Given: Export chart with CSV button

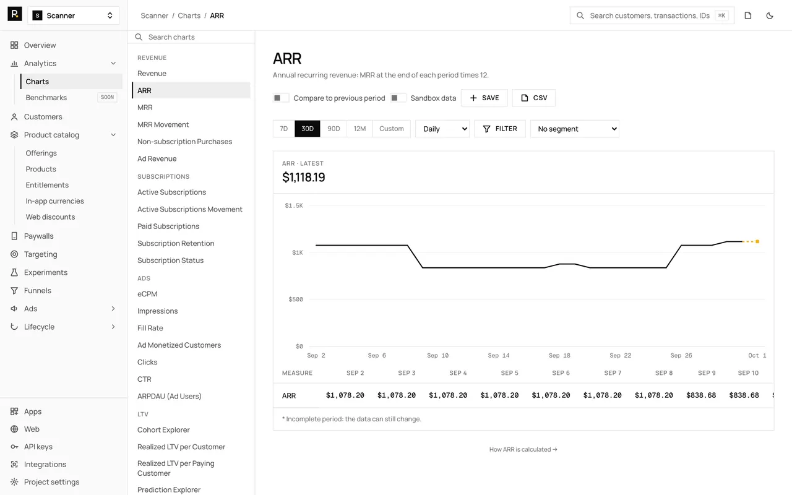Looking at the screenshot, I should pos(534,98).
